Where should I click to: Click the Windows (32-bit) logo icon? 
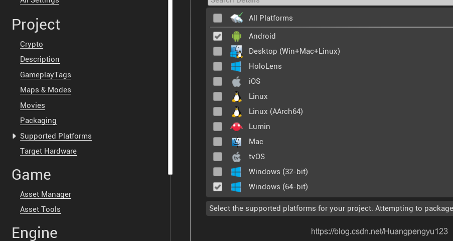tap(236, 172)
